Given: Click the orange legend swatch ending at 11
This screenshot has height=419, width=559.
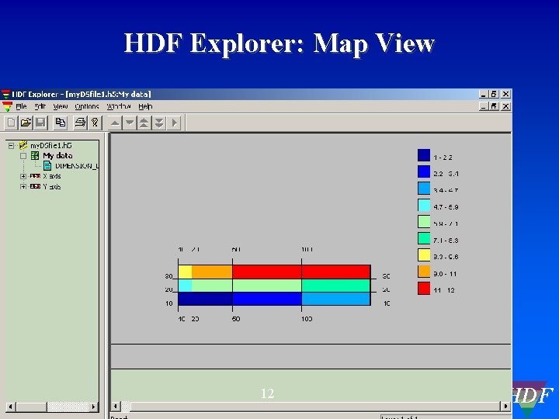Looking at the screenshot, I should point(424,272).
